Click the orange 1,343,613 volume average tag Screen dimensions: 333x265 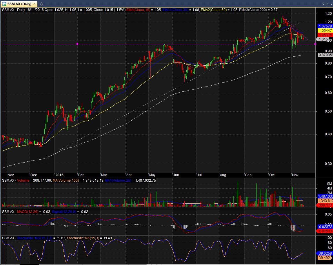point(325,201)
